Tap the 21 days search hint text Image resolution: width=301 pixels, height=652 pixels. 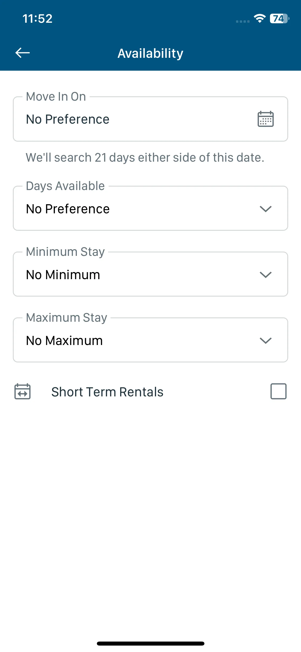coord(145,157)
